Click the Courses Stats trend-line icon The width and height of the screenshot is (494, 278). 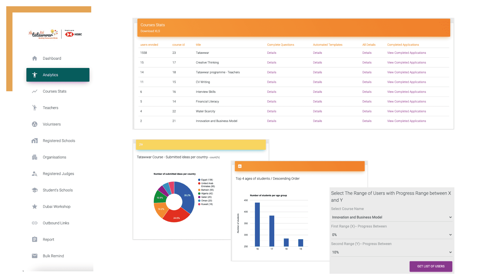[34, 91]
